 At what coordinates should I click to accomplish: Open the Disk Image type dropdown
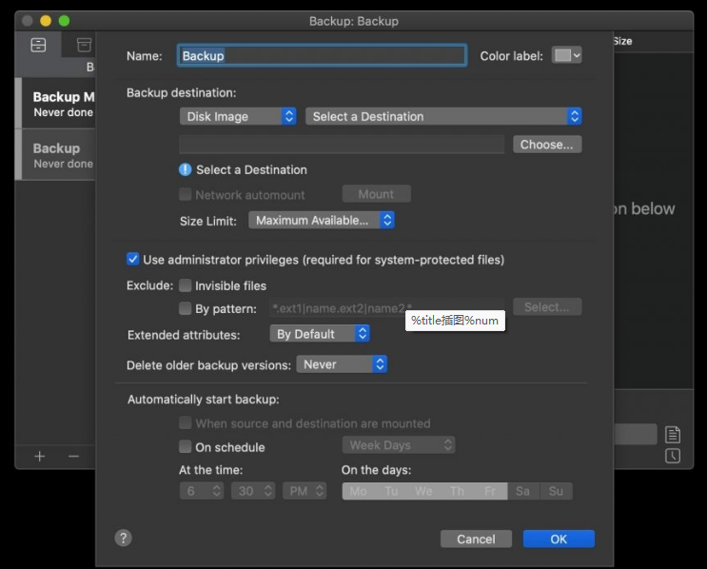point(238,116)
